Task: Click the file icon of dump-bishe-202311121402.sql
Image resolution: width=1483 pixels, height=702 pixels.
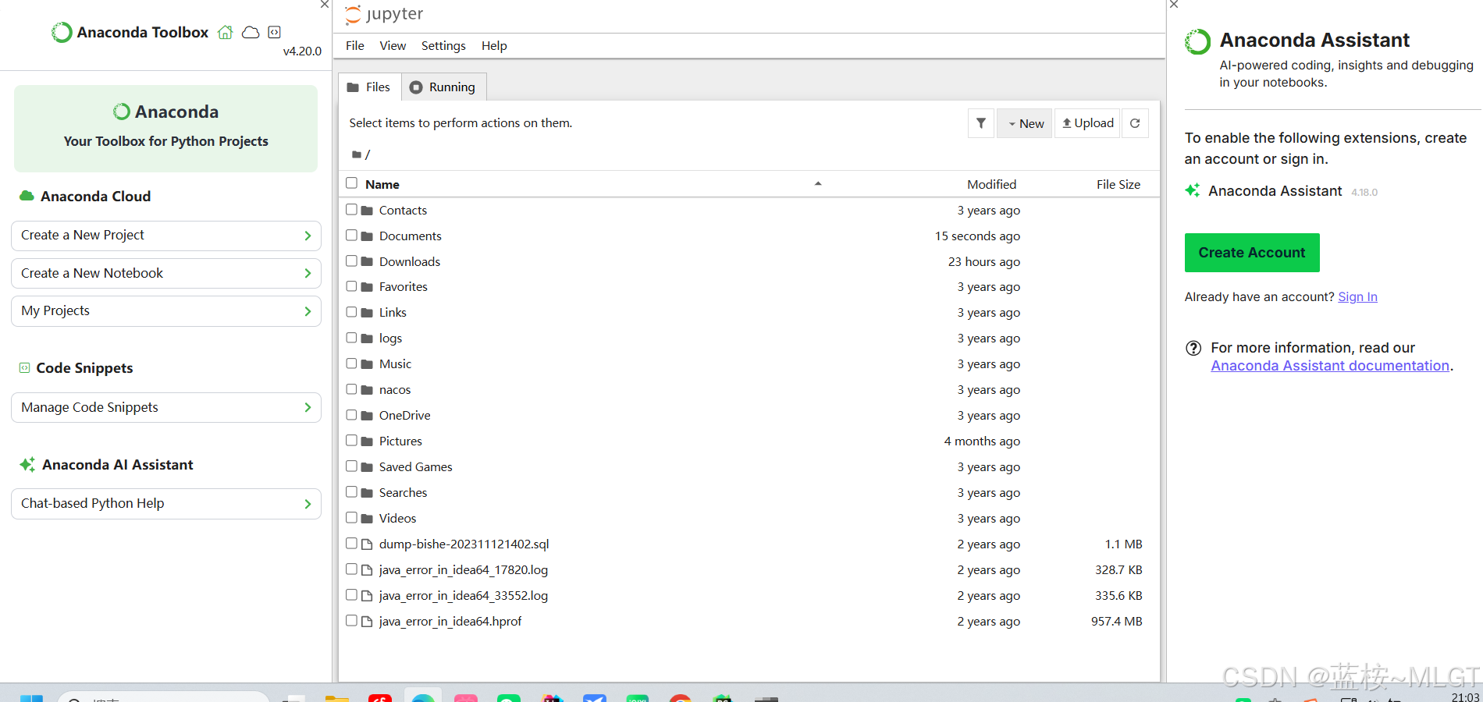Action: [367, 544]
